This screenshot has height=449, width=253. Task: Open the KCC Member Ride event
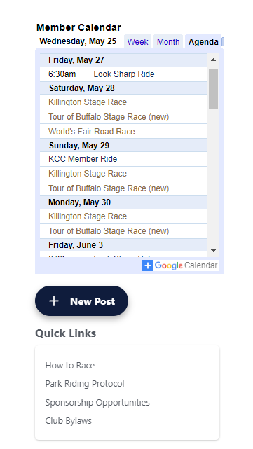pos(83,159)
